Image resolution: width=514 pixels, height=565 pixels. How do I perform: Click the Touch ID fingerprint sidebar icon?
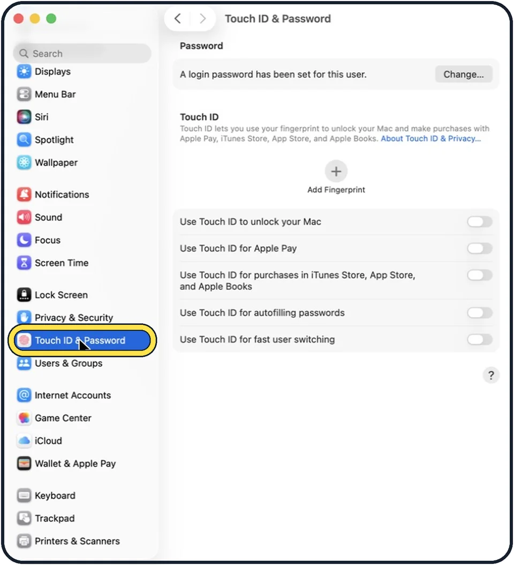point(24,340)
